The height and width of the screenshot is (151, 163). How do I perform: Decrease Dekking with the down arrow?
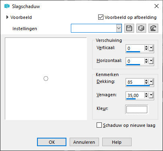[146, 83]
